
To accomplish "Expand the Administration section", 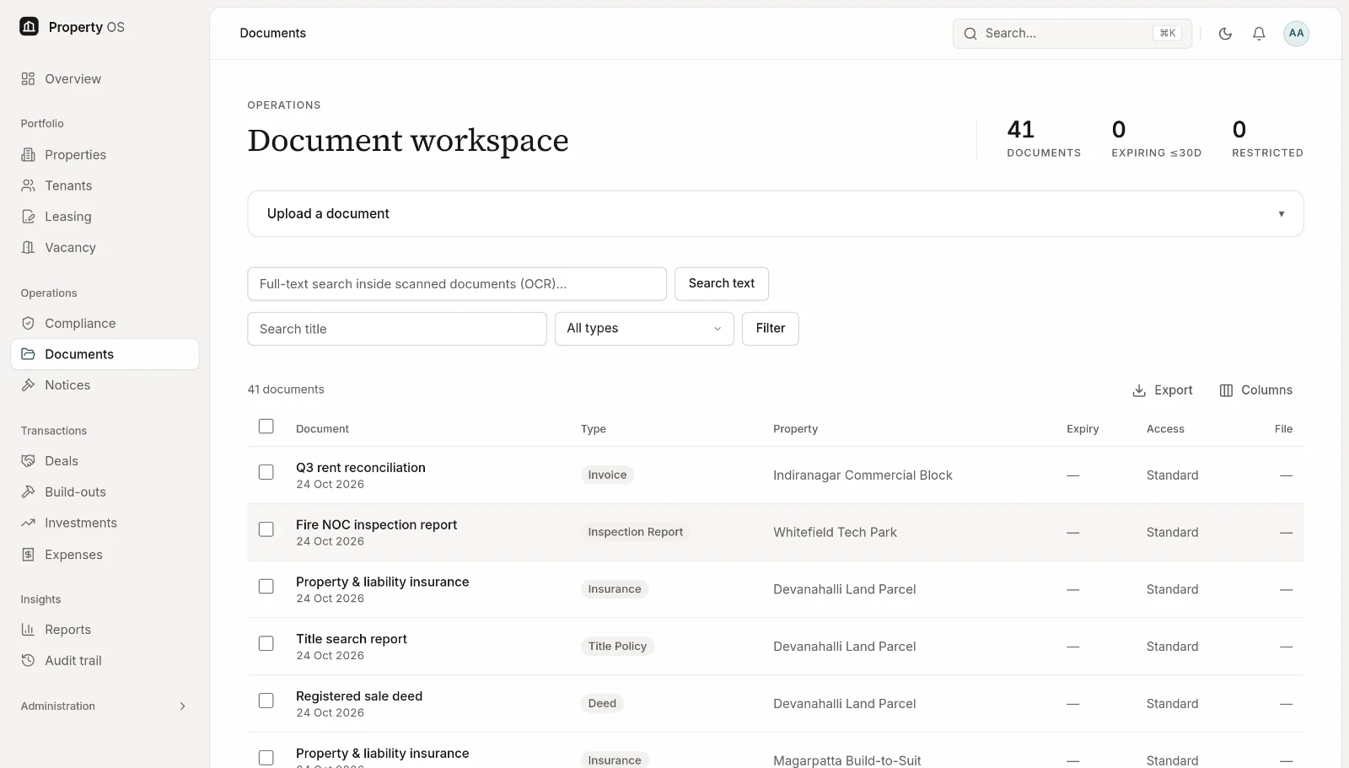I will [105, 706].
